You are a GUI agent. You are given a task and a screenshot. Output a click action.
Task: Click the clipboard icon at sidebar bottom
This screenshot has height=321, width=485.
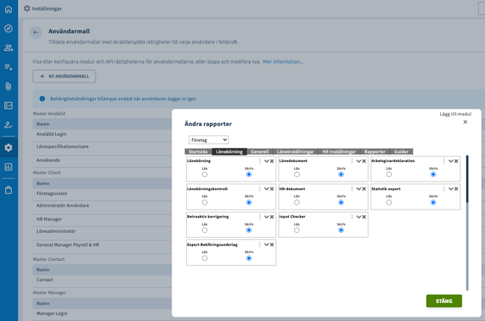tap(9, 190)
